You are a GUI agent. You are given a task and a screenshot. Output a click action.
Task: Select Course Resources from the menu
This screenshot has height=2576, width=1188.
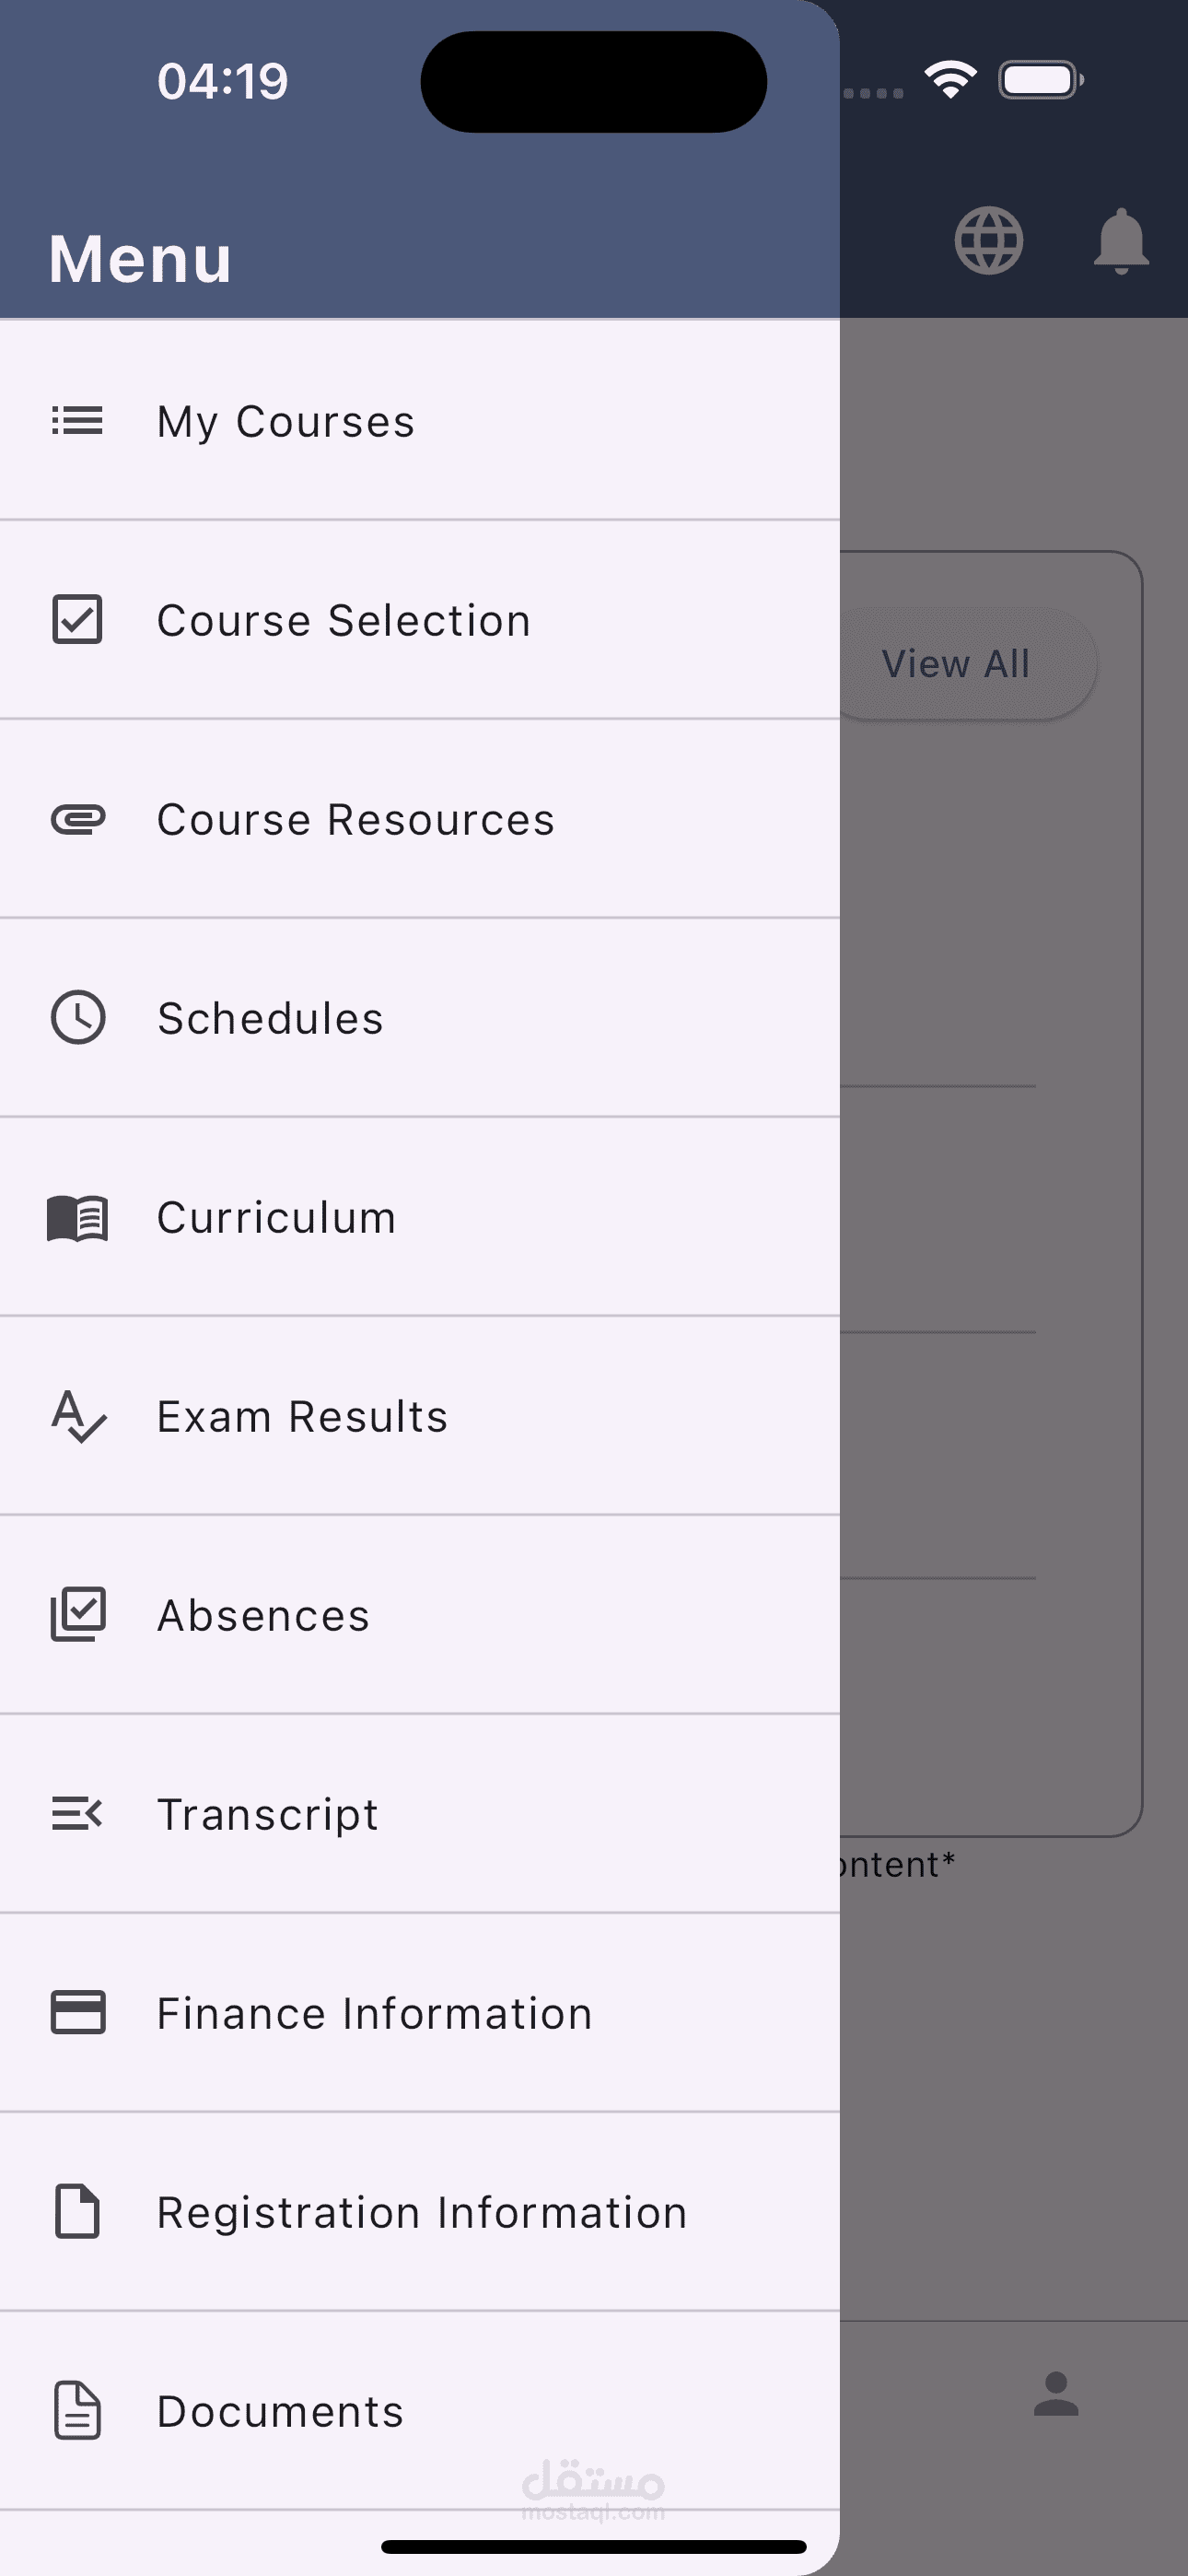420,819
